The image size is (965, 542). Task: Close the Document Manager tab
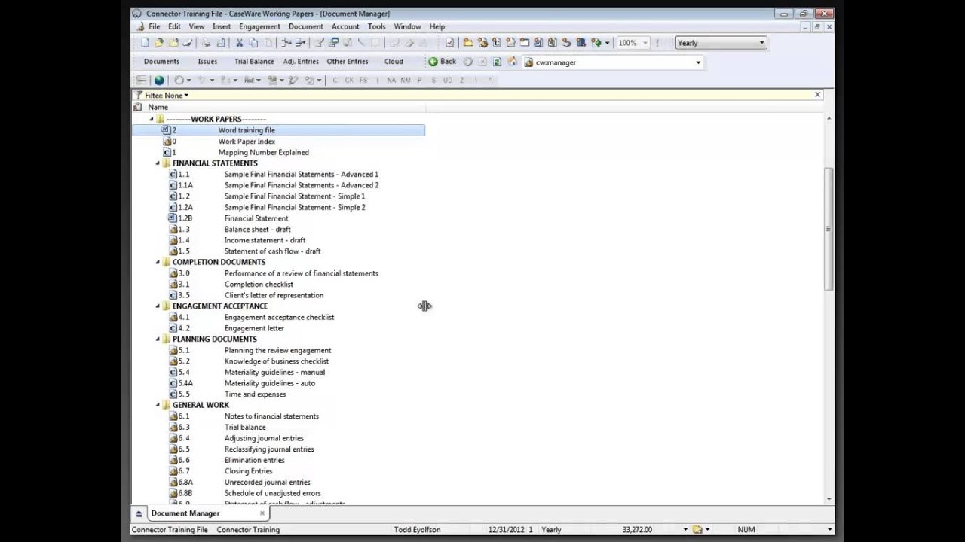coord(262,513)
